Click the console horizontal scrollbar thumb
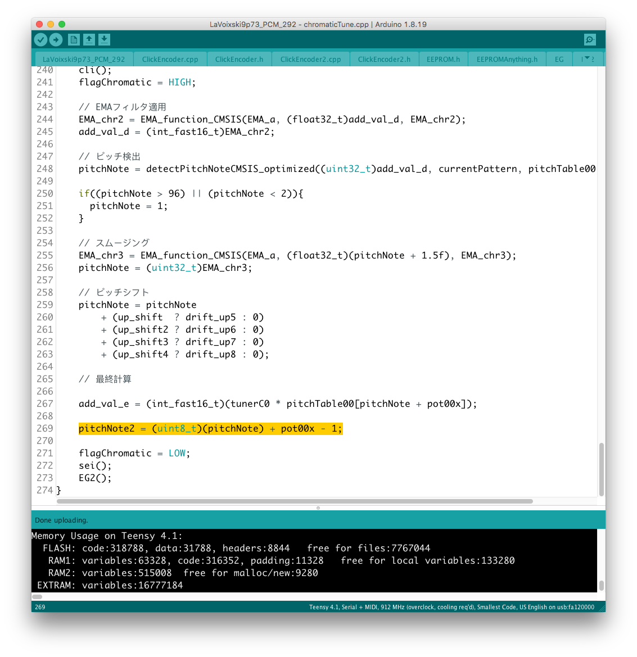The image size is (637, 657). tap(37, 596)
